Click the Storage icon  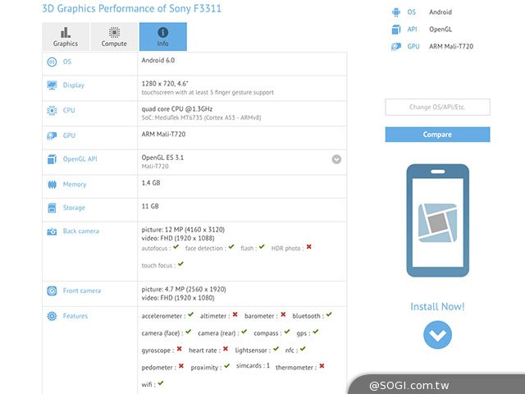click(52, 208)
